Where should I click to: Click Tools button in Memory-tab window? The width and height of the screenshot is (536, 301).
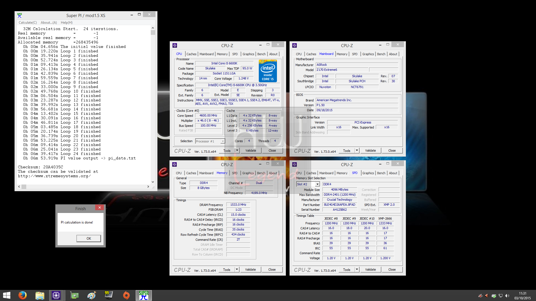[227, 270]
